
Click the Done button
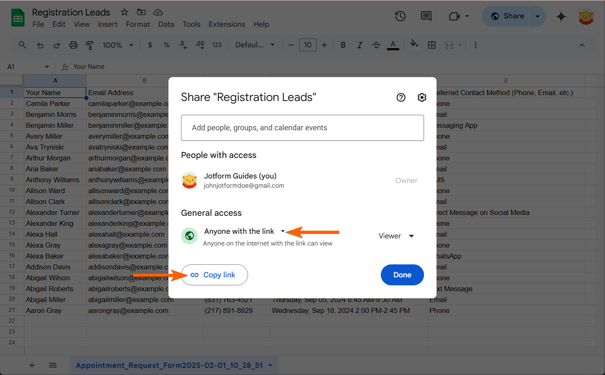click(x=402, y=275)
